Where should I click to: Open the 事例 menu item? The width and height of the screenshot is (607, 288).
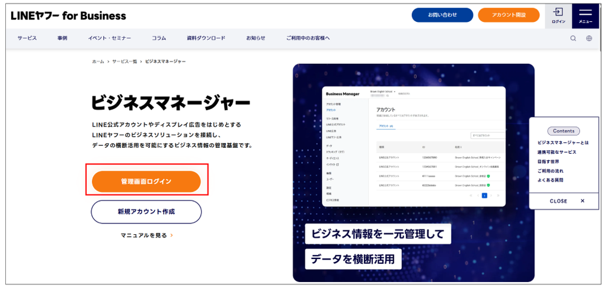point(62,38)
